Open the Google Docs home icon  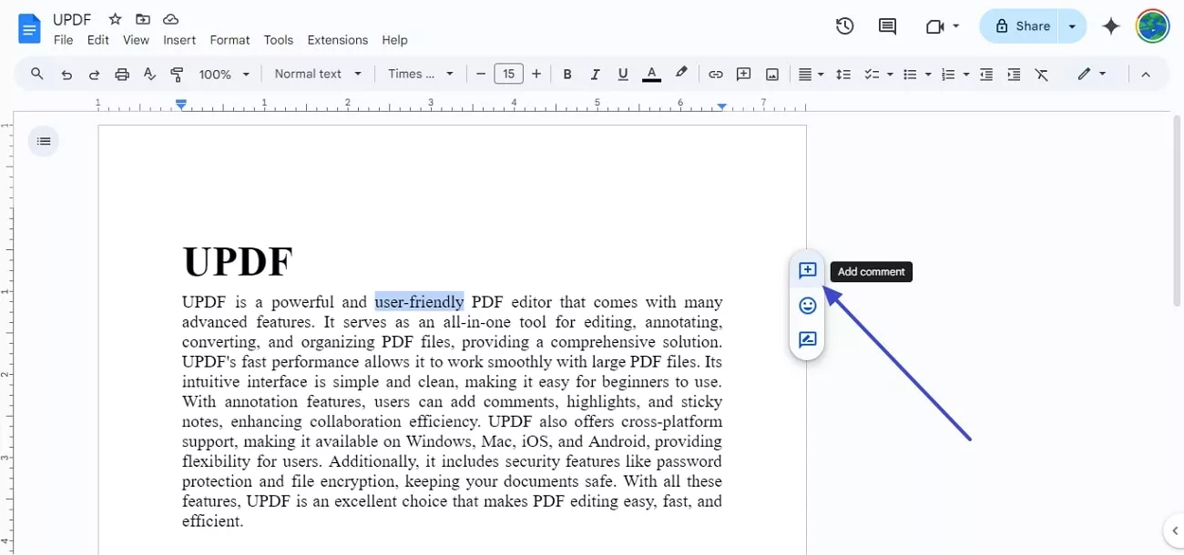click(30, 28)
